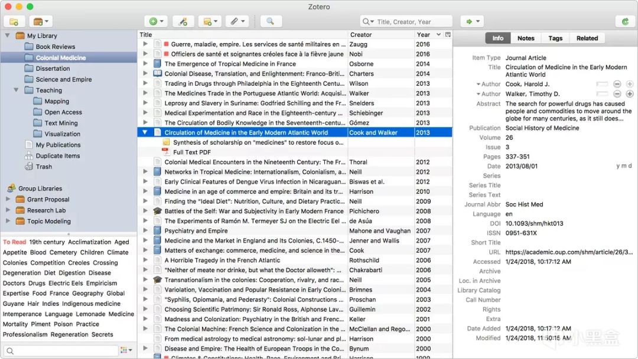Collapse the Circulation of Medicine item row

tap(145, 132)
